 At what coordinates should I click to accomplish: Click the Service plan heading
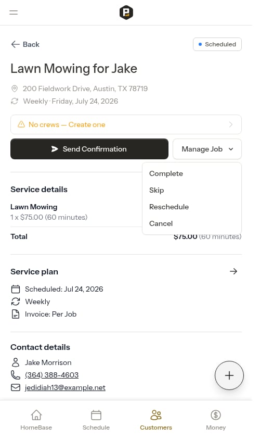(x=34, y=272)
